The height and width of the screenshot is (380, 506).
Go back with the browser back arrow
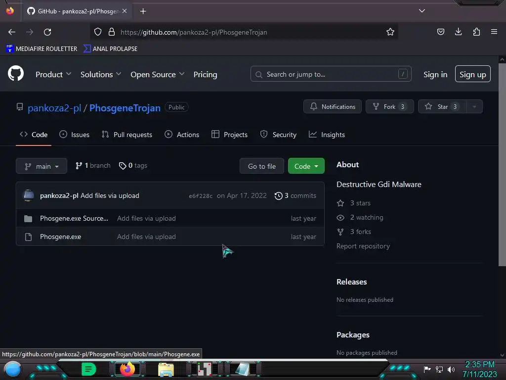point(12,32)
